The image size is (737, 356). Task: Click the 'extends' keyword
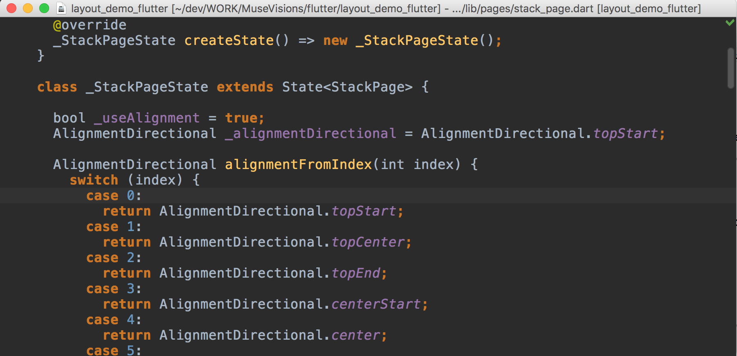[245, 87]
